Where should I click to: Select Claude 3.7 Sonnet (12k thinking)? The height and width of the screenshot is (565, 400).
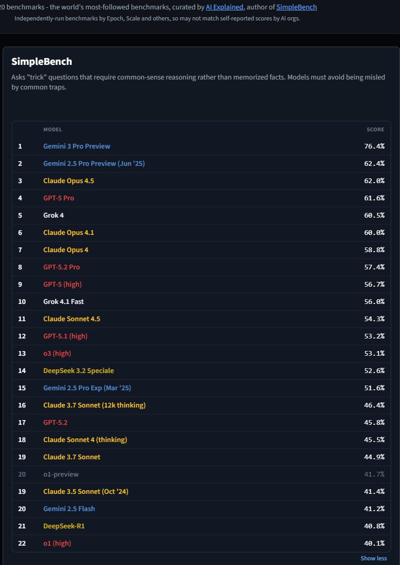coord(94,405)
